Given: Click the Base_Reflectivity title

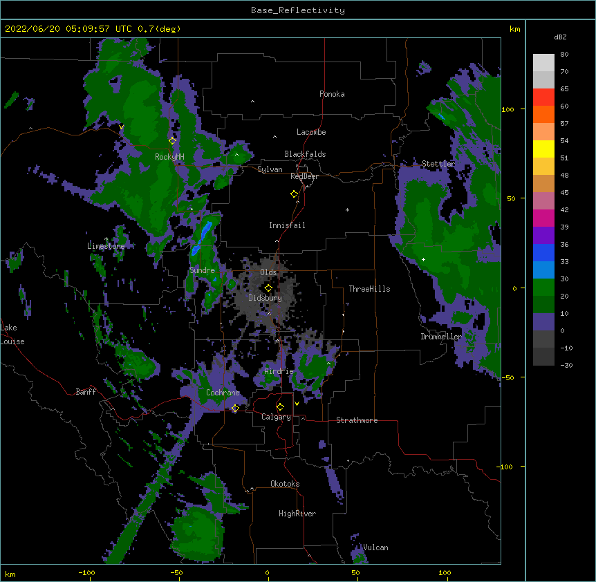Looking at the screenshot, I should click(298, 10).
